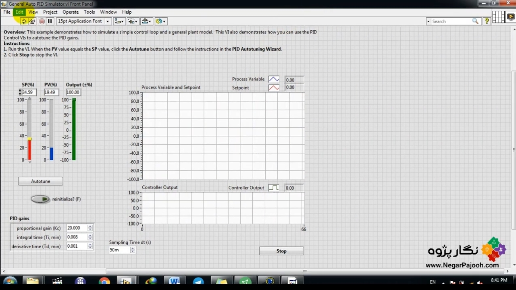Click the Autotune button

[x=40, y=181]
